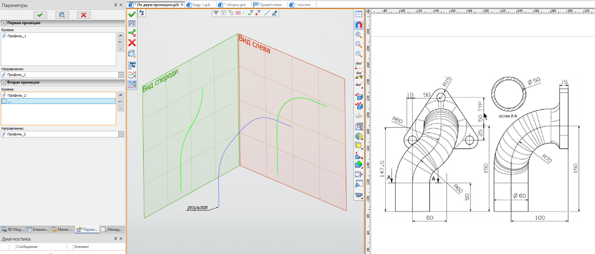The height and width of the screenshot is (254, 595).
Task: Open the parameters (P≡) icon in left toolbar
Action: [132, 24]
